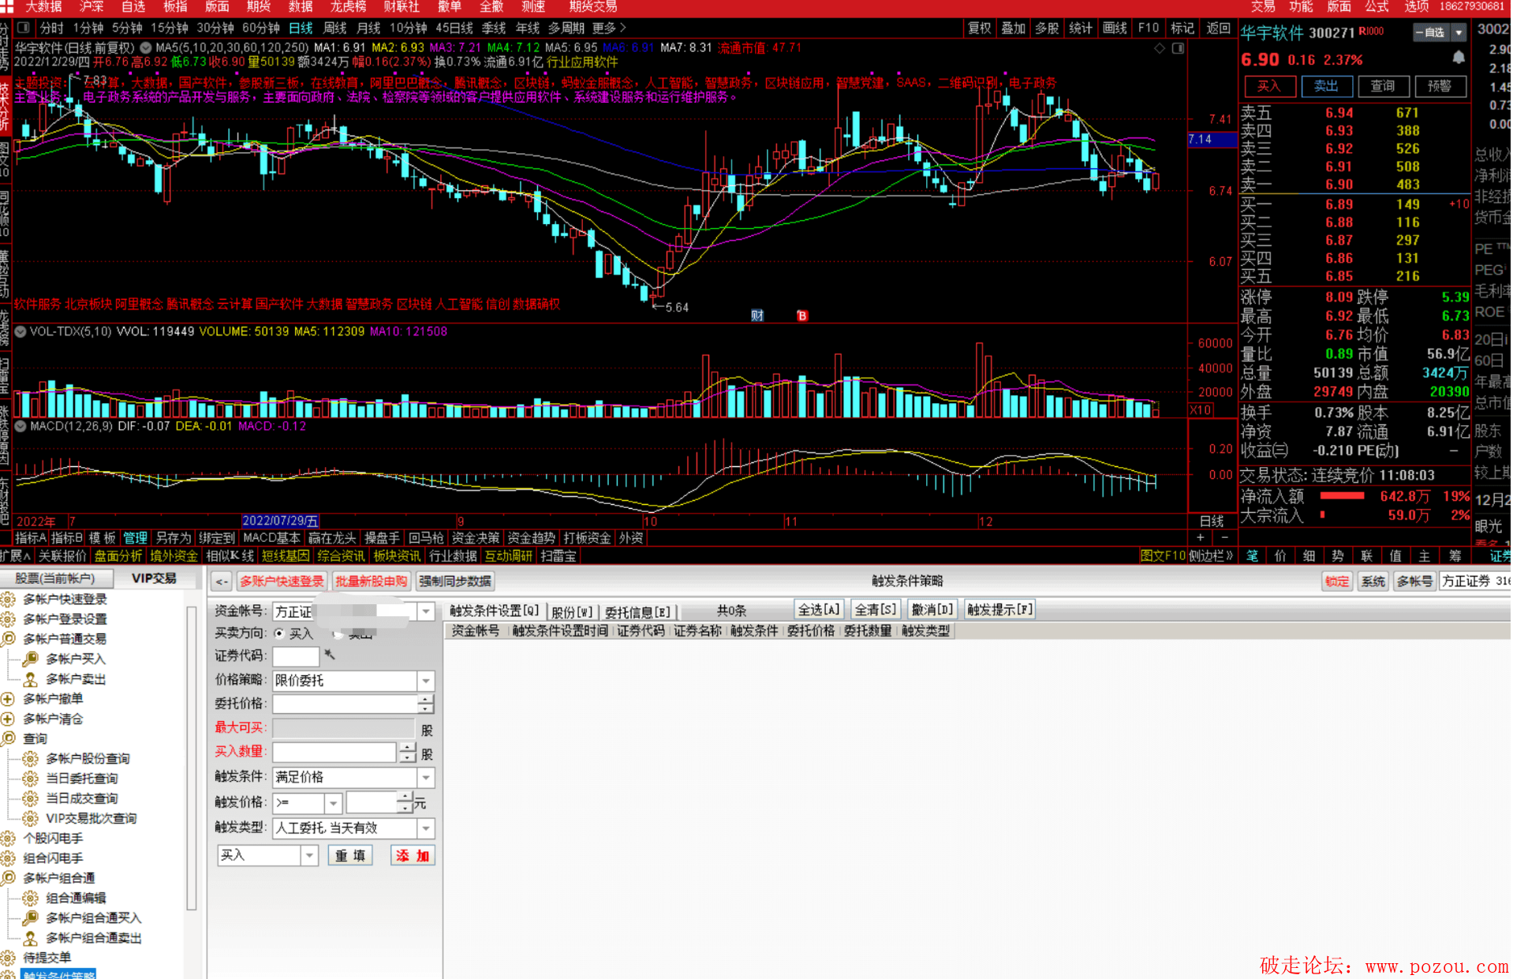This screenshot has width=1513, height=979.
Task: Switch to the 周线 weekly chart period
Action: [x=335, y=28]
